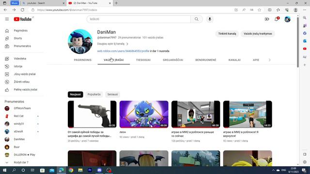
Task: Switch to the APIE tab
Action: 256,60
